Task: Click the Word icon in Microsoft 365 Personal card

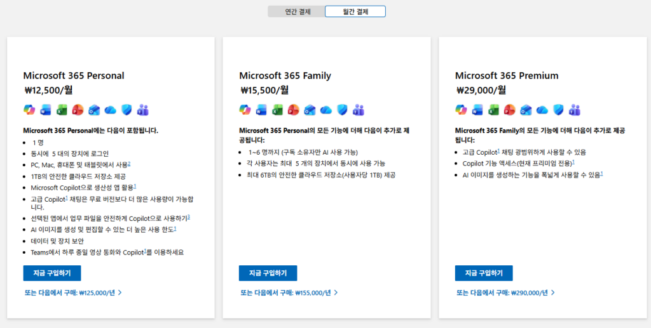Action: pos(45,110)
